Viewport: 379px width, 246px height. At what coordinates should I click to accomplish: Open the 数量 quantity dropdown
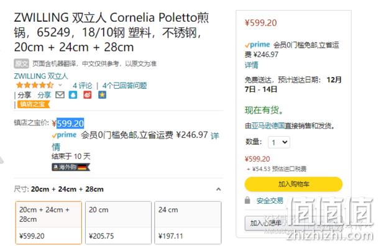coord(279,142)
